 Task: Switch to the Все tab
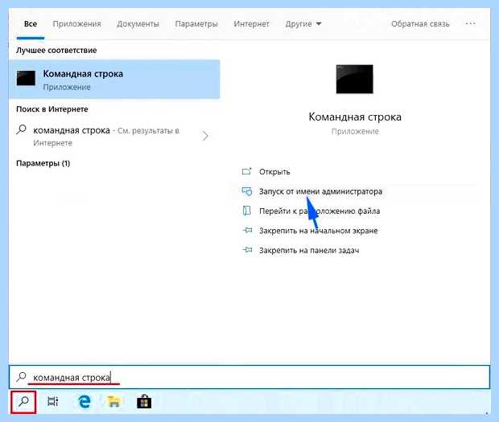pyautogui.click(x=31, y=24)
